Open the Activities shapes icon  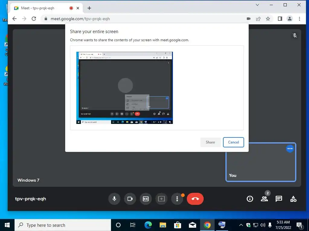(x=293, y=199)
